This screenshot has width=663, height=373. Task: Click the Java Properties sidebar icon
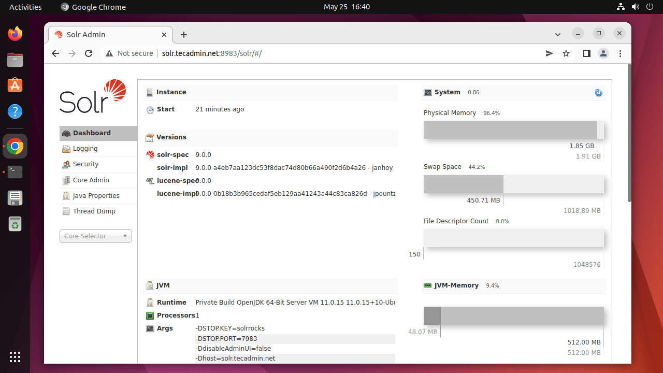pos(66,196)
